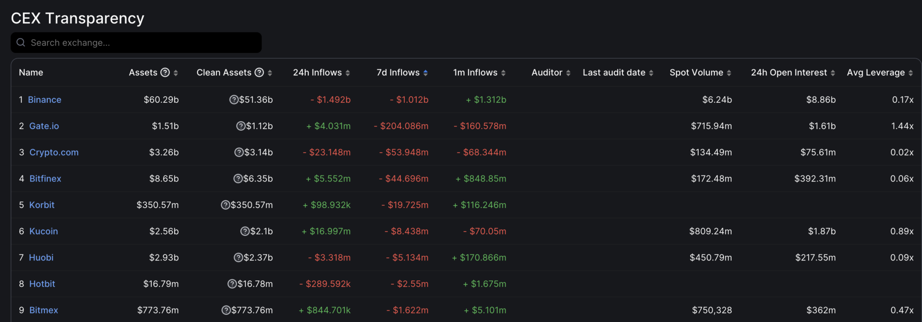Screen dimensions: 922x322
Task: Sort the table by 7d Inflows arrows
Action: 425,73
